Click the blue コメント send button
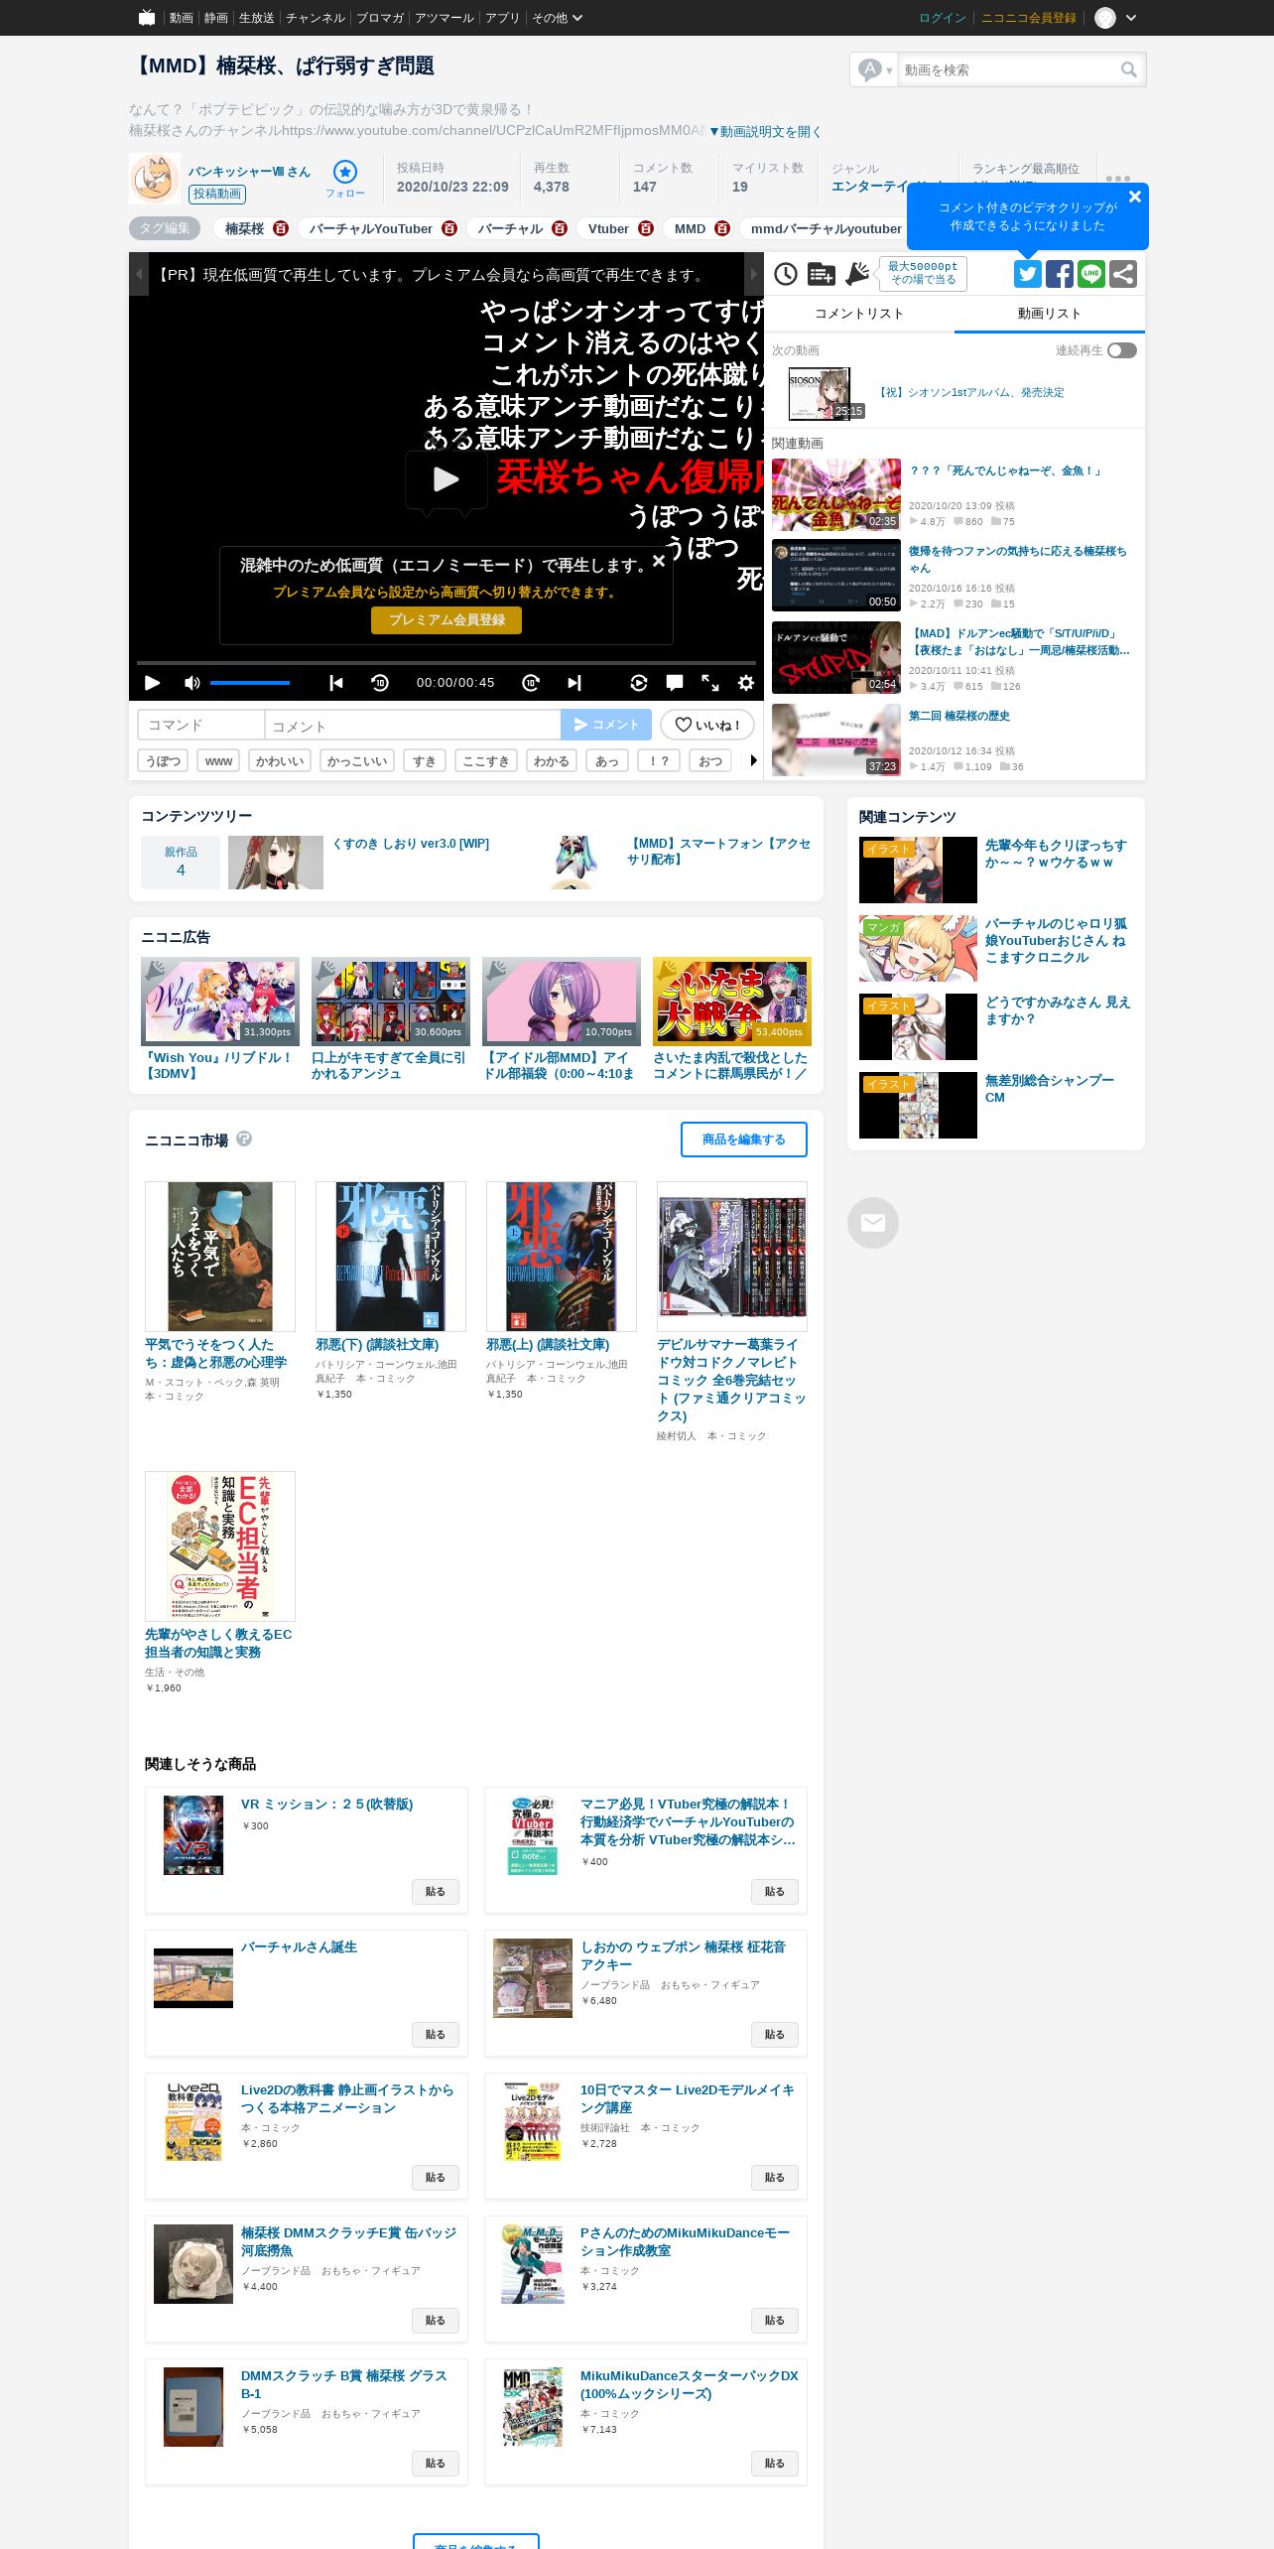 coord(606,725)
